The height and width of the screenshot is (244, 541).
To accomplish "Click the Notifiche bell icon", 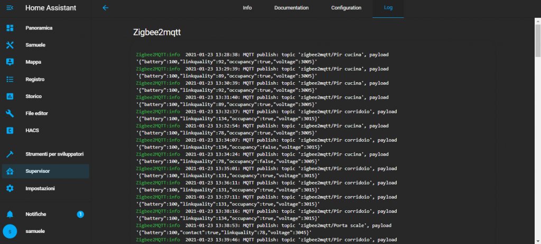I will click(x=10, y=214).
